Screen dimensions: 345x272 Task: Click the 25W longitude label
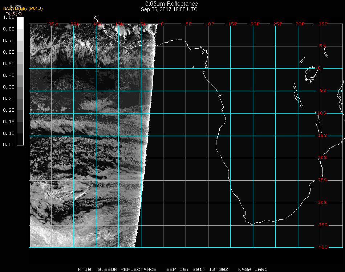pyautogui.click(x=53, y=24)
